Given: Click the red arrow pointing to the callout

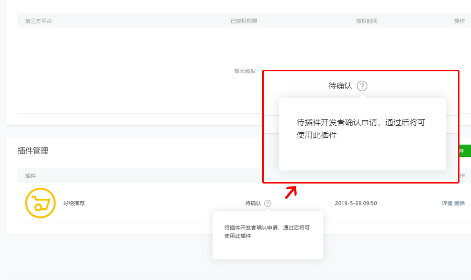Looking at the screenshot, I should pyautogui.click(x=291, y=192).
